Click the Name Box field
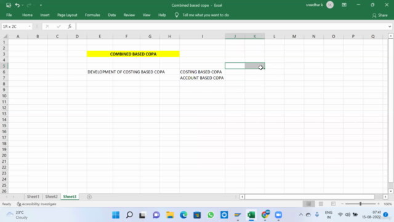 point(15,27)
